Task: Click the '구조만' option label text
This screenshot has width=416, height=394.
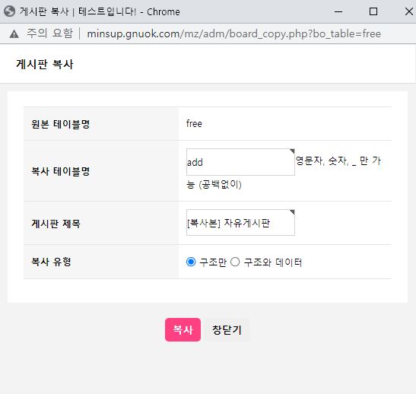Action: point(213,262)
